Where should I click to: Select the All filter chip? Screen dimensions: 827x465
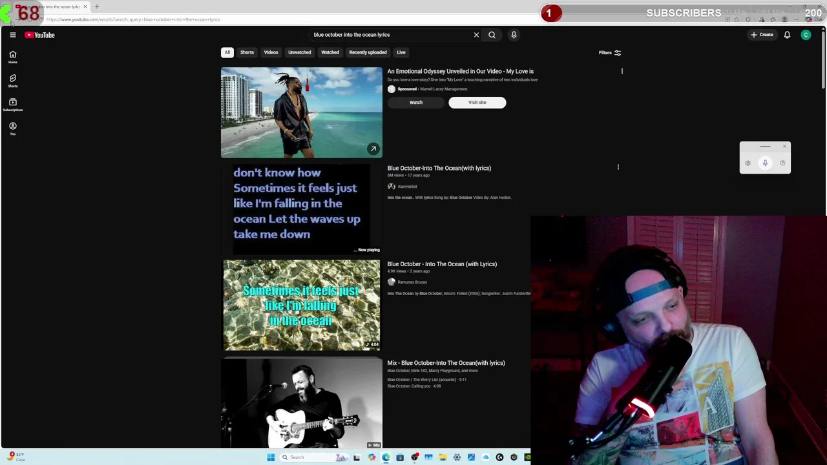tap(227, 52)
